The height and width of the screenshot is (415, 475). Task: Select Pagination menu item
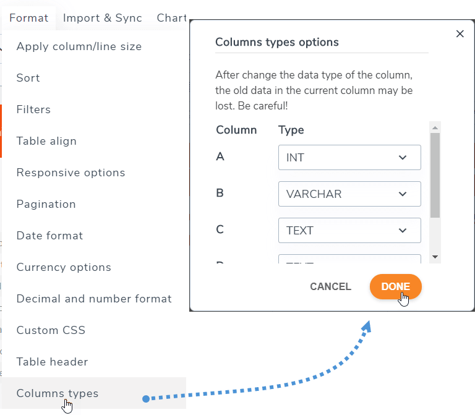click(x=46, y=204)
